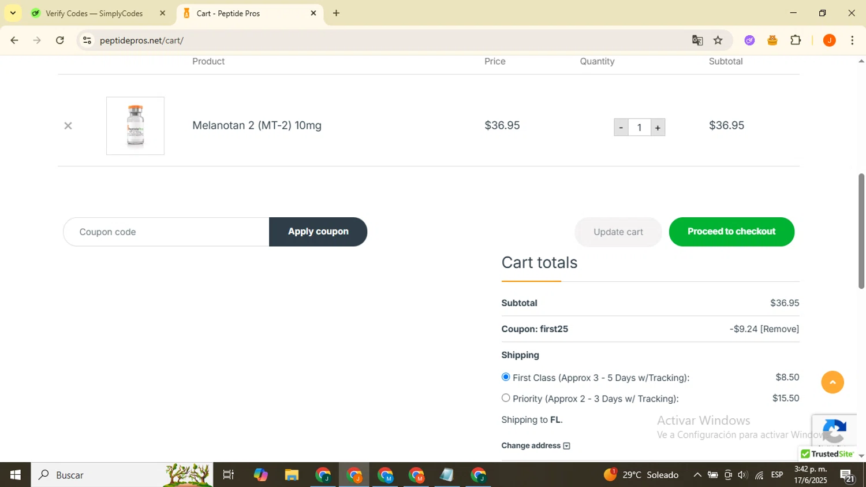866x487 pixels.
Task: Open the weather widget 29°C Soleado
Action: click(x=641, y=475)
